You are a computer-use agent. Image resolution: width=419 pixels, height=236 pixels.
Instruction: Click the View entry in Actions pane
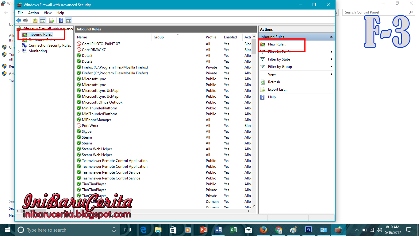click(272, 74)
